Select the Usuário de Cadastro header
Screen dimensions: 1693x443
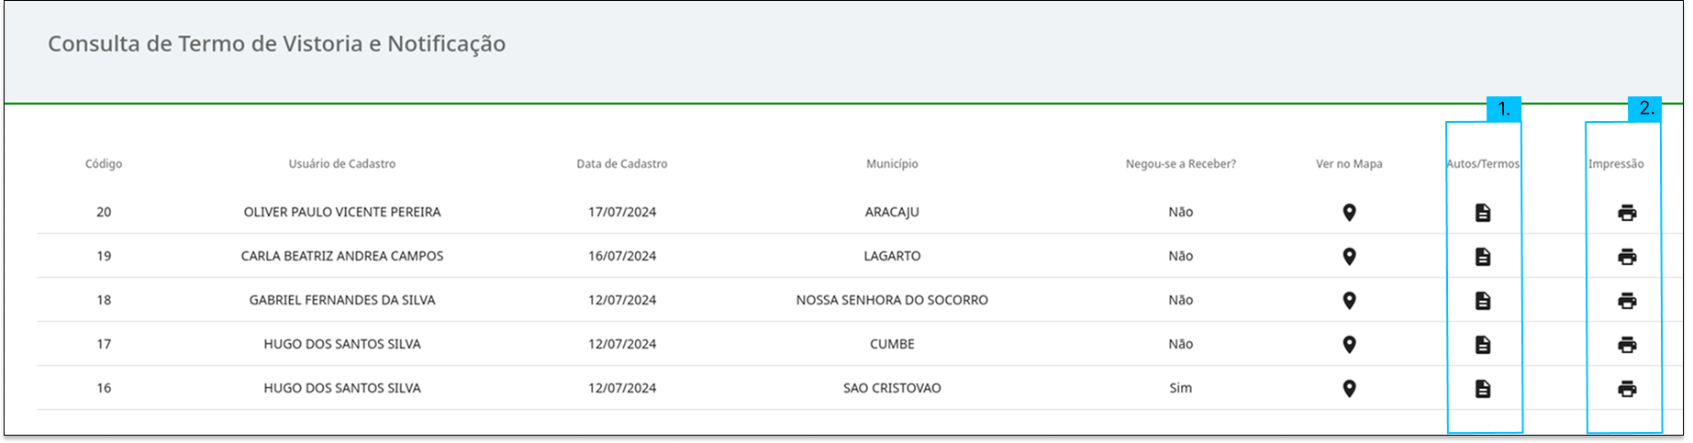click(342, 164)
